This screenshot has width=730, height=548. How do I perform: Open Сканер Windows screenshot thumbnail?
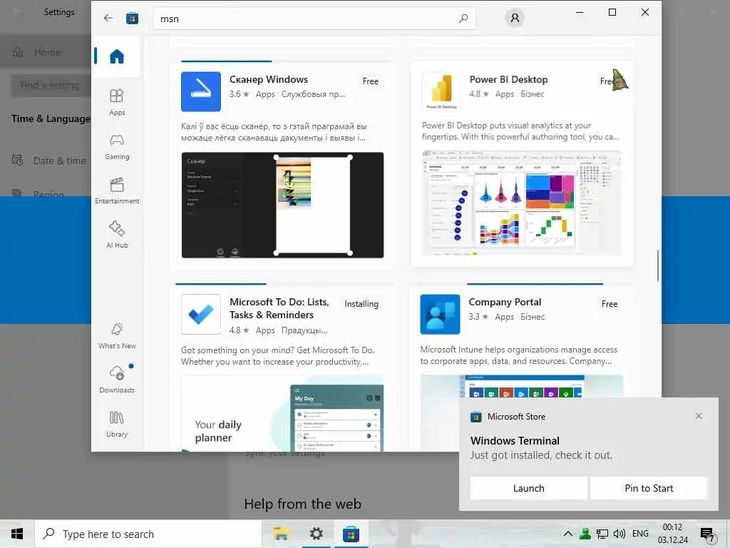[x=282, y=205]
